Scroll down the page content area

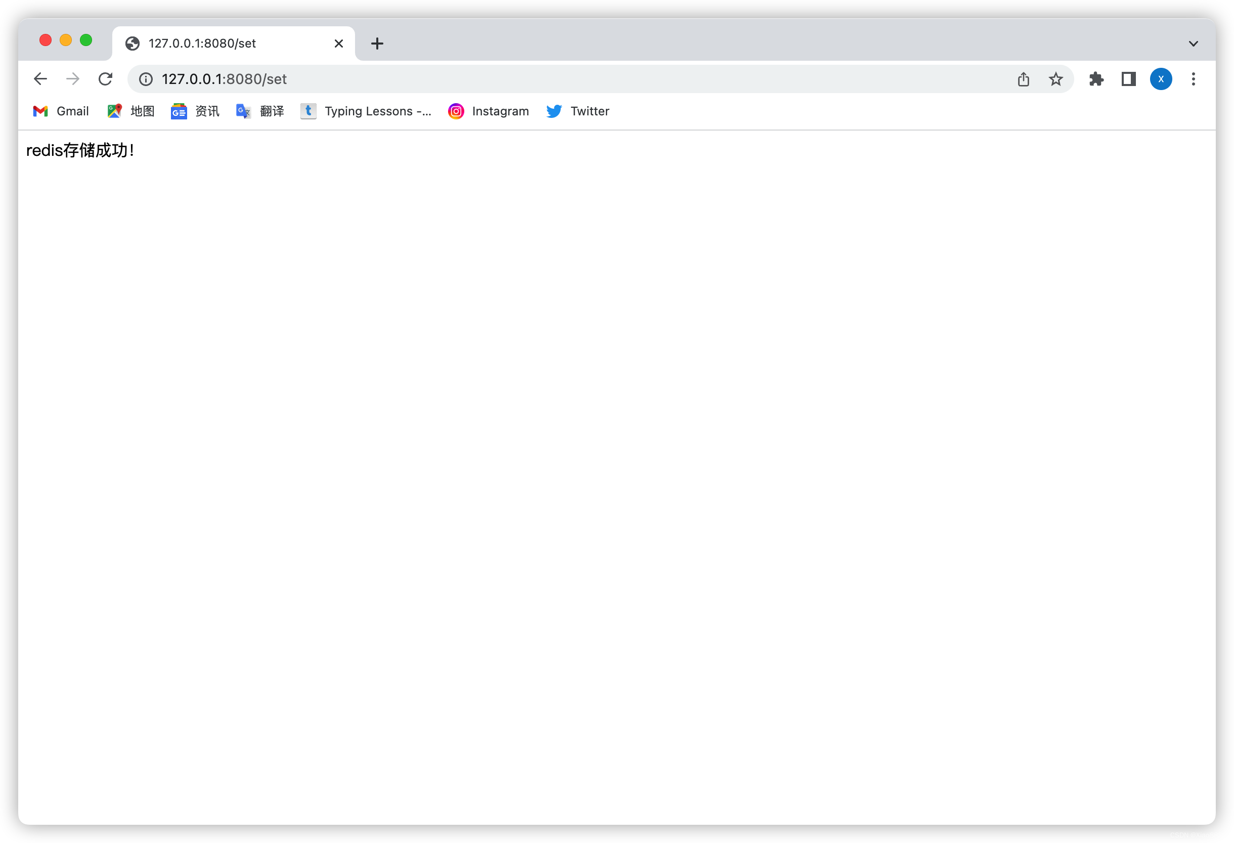click(x=617, y=469)
